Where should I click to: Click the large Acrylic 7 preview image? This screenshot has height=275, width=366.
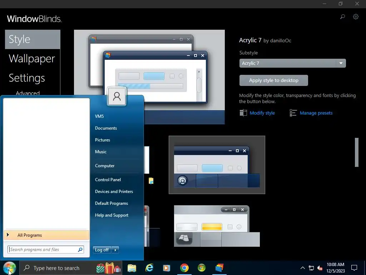pos(149,77)
